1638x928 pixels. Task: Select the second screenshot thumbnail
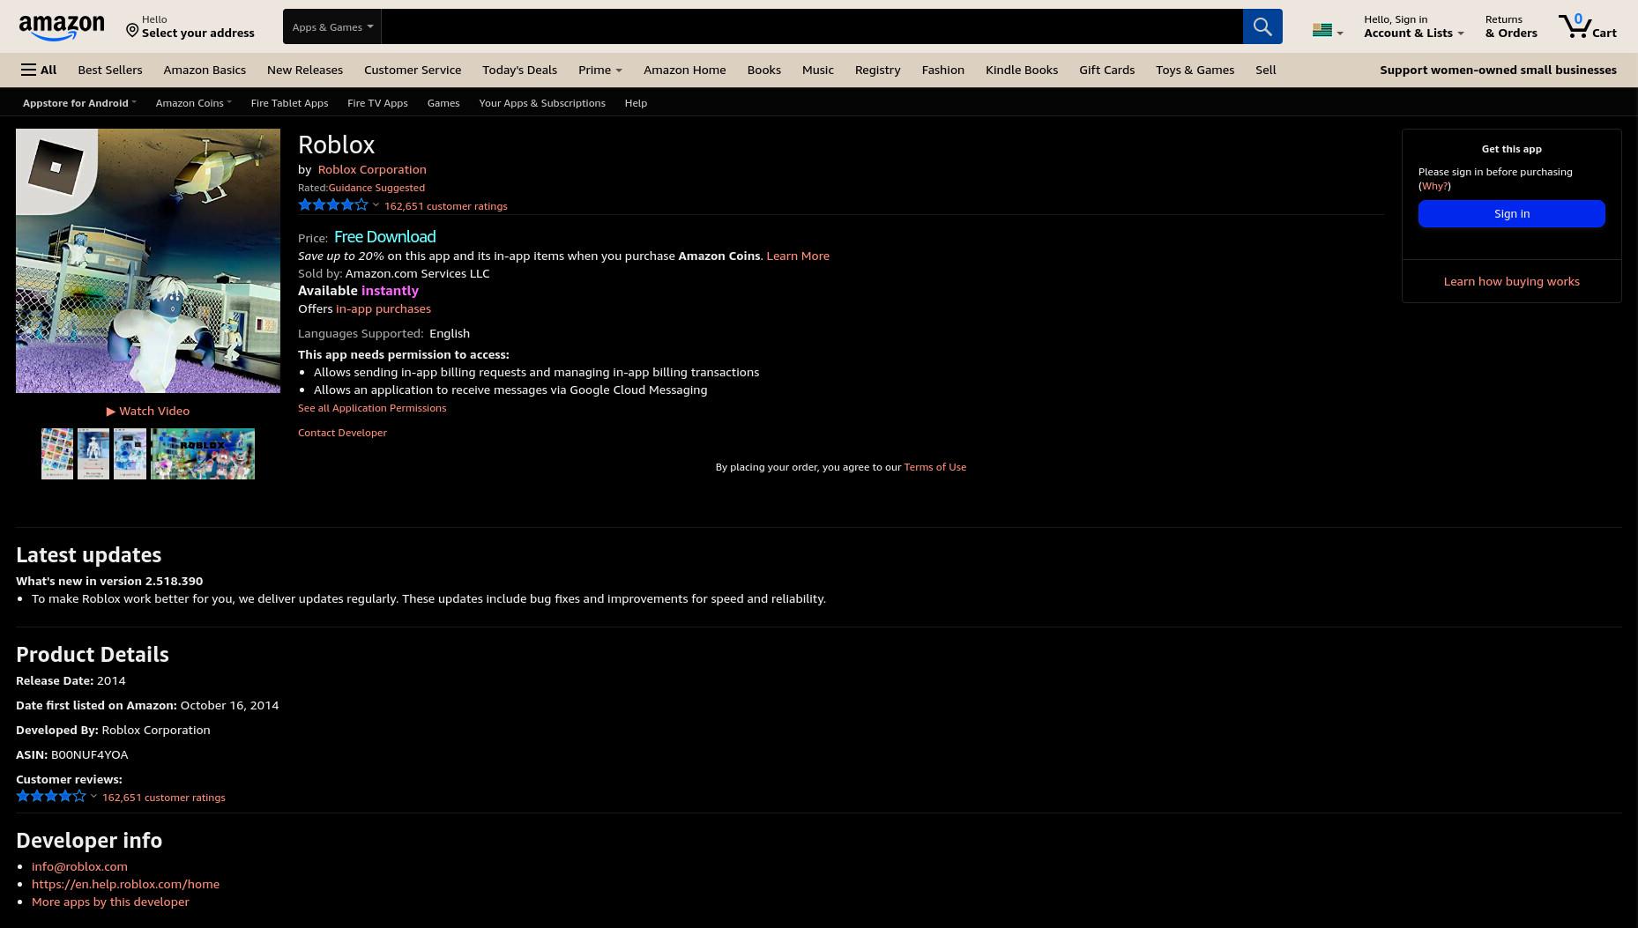click(x=93, y=454)
